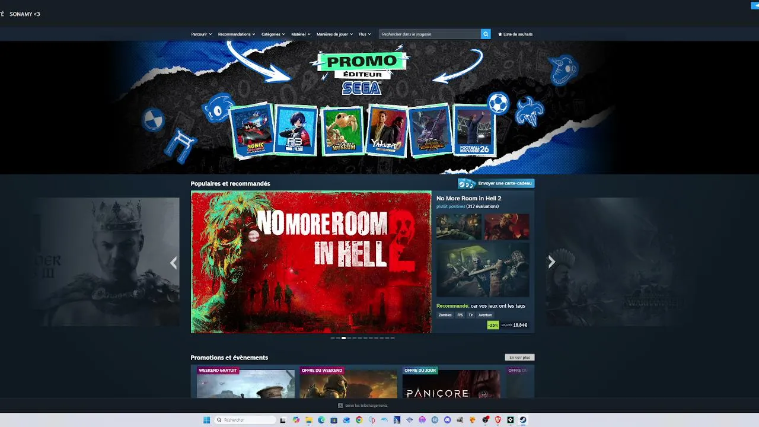
Task: Expand Manières de jouer dropdown
Action: click(x=334, y=34)
